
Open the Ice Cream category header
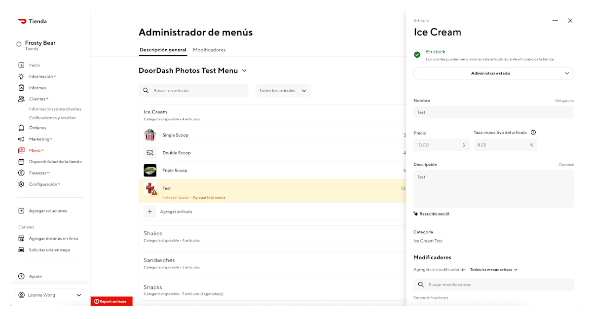click(272, 115)
